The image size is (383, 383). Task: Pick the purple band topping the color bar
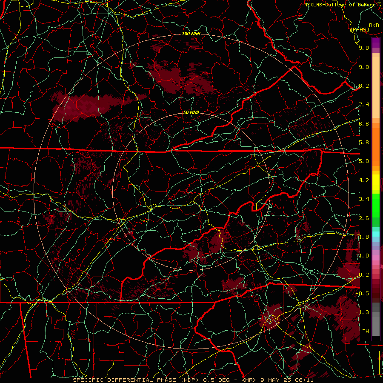[x=376, y=43]
